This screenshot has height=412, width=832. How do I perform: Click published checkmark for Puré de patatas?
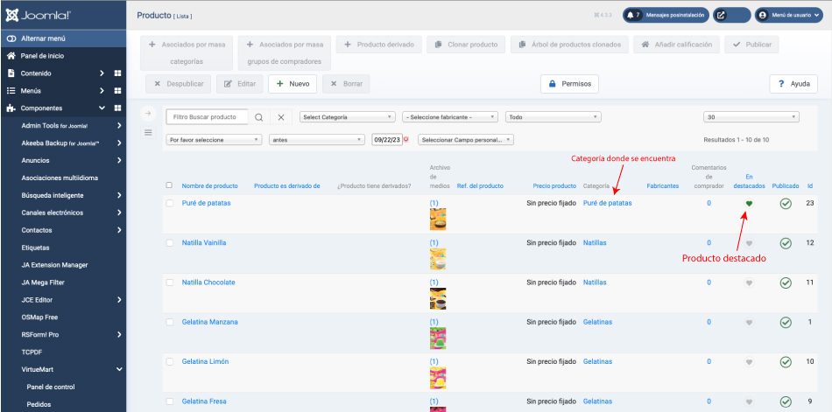pos(786,204)
